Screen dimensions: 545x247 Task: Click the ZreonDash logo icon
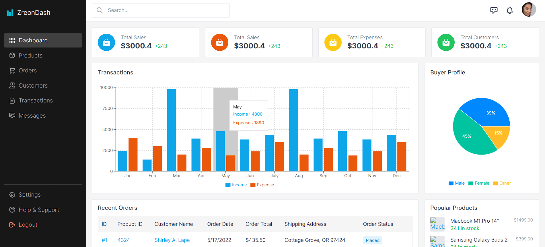tap(10, 13)
